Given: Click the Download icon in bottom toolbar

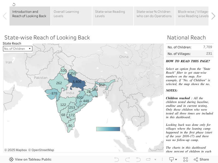Looking at the screenshot, I should (171, 159).
